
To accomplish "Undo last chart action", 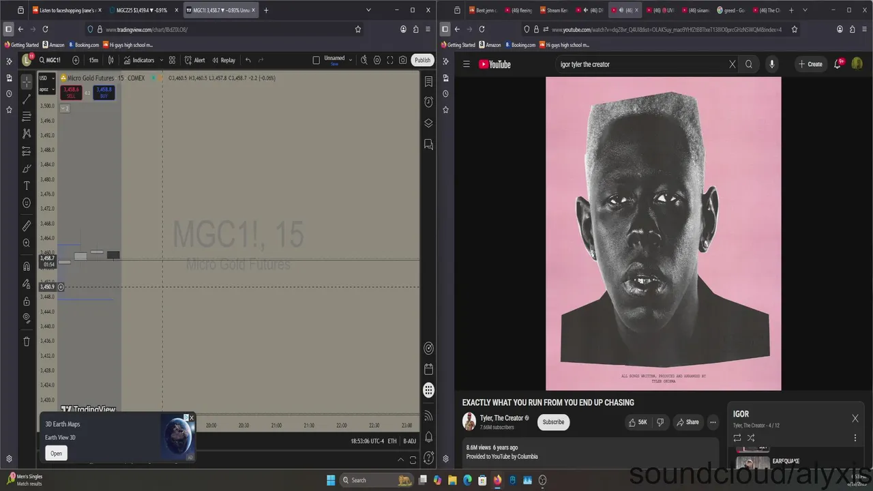I will [248, 60].
